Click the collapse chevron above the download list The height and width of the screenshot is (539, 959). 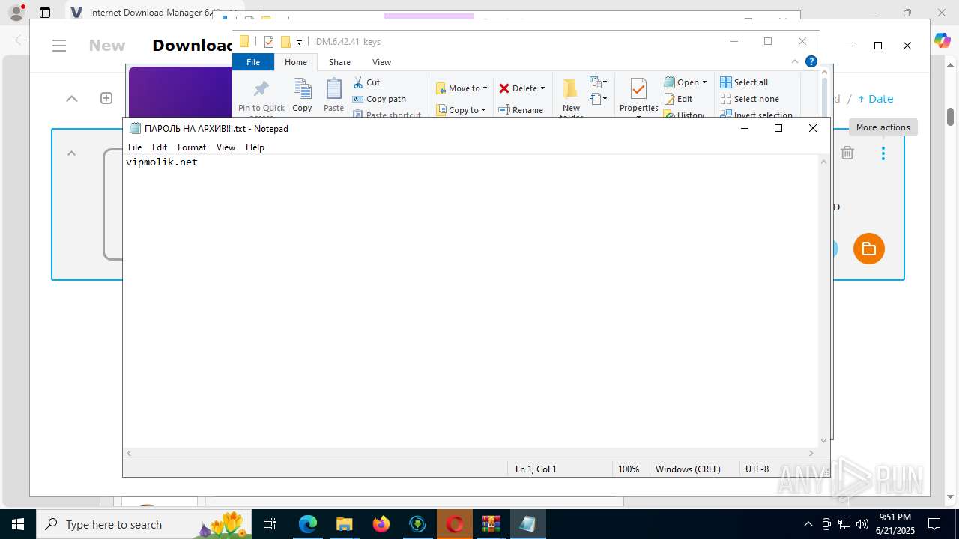(72, 98)
